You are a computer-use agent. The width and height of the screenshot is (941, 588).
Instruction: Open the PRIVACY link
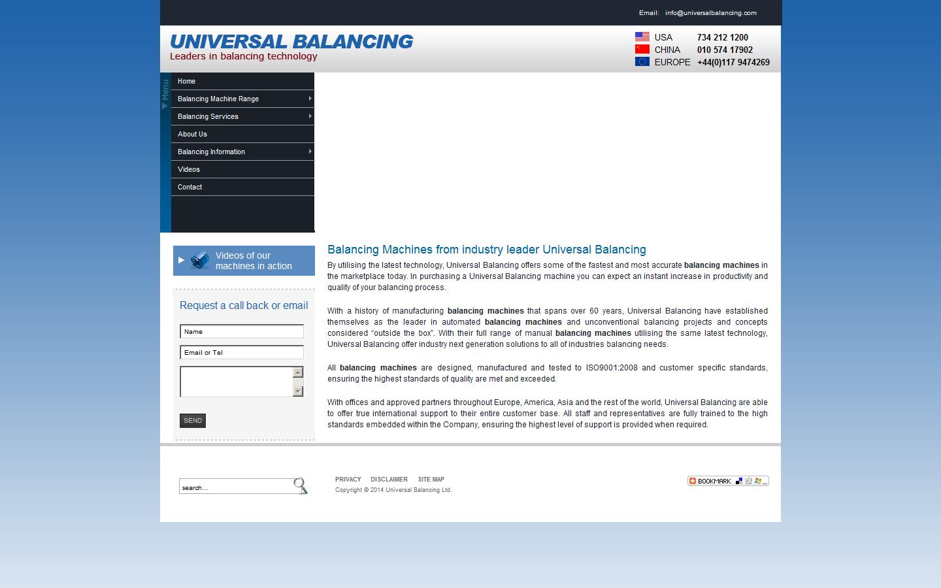point(348,479)
